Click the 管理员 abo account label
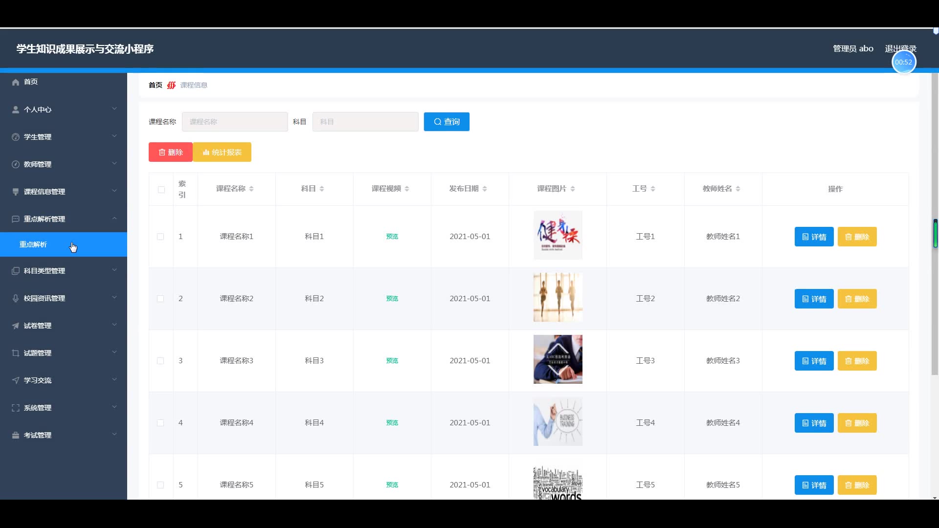 [853, 48]
